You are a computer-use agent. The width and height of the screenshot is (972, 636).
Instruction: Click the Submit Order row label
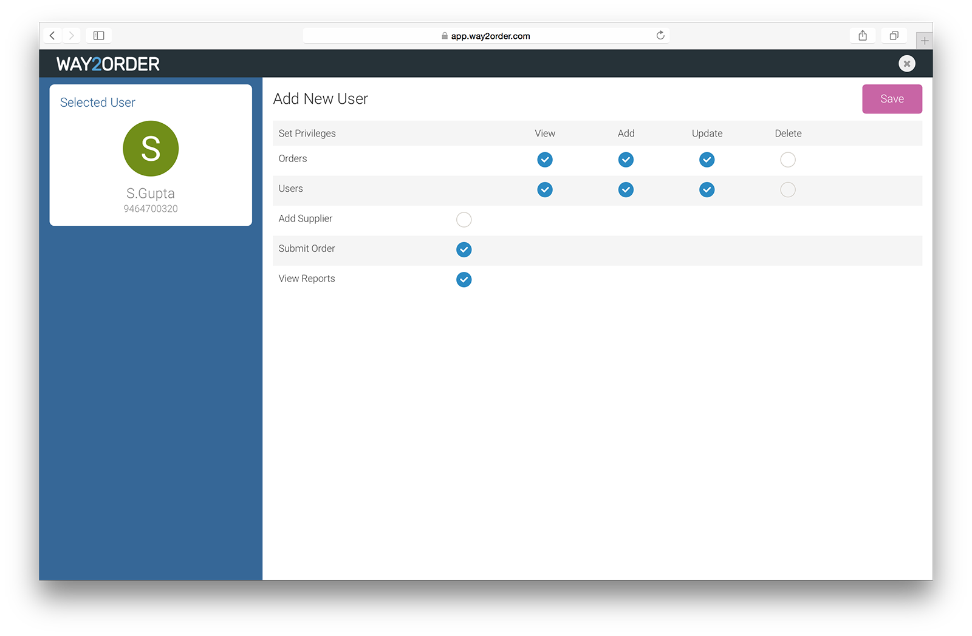(307, 248)
